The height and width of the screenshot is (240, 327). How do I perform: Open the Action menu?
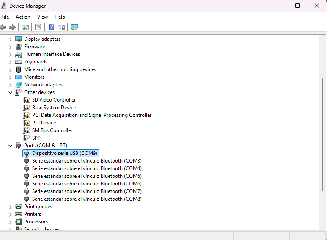click(x=23, y=17)
